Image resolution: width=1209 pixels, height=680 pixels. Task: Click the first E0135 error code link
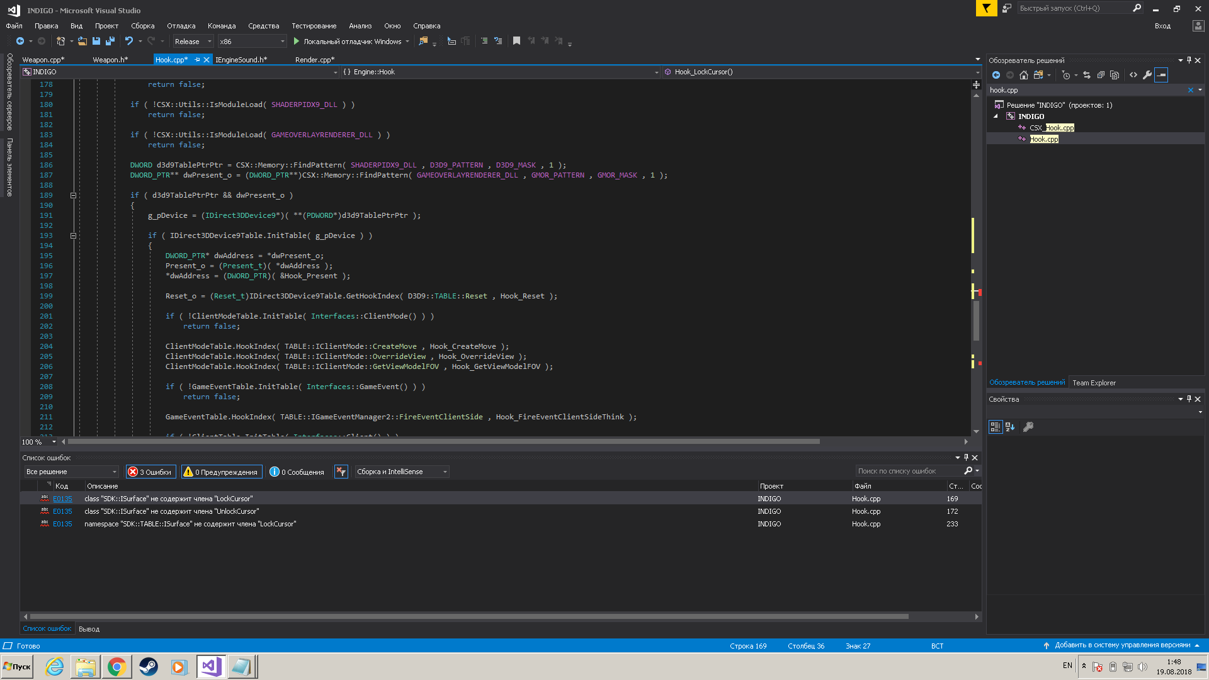pyautogui.click(x=62, y=499)
